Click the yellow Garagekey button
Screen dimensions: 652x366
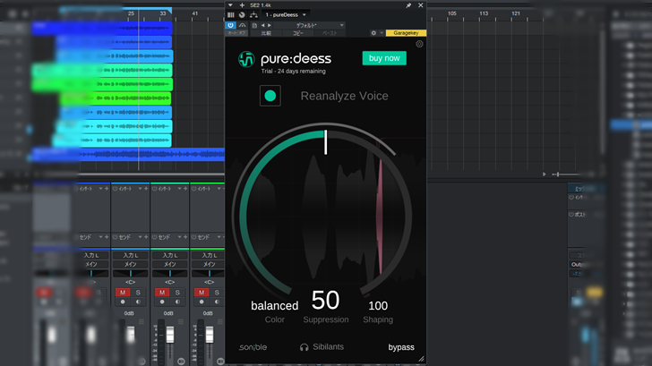coord(406,33)
